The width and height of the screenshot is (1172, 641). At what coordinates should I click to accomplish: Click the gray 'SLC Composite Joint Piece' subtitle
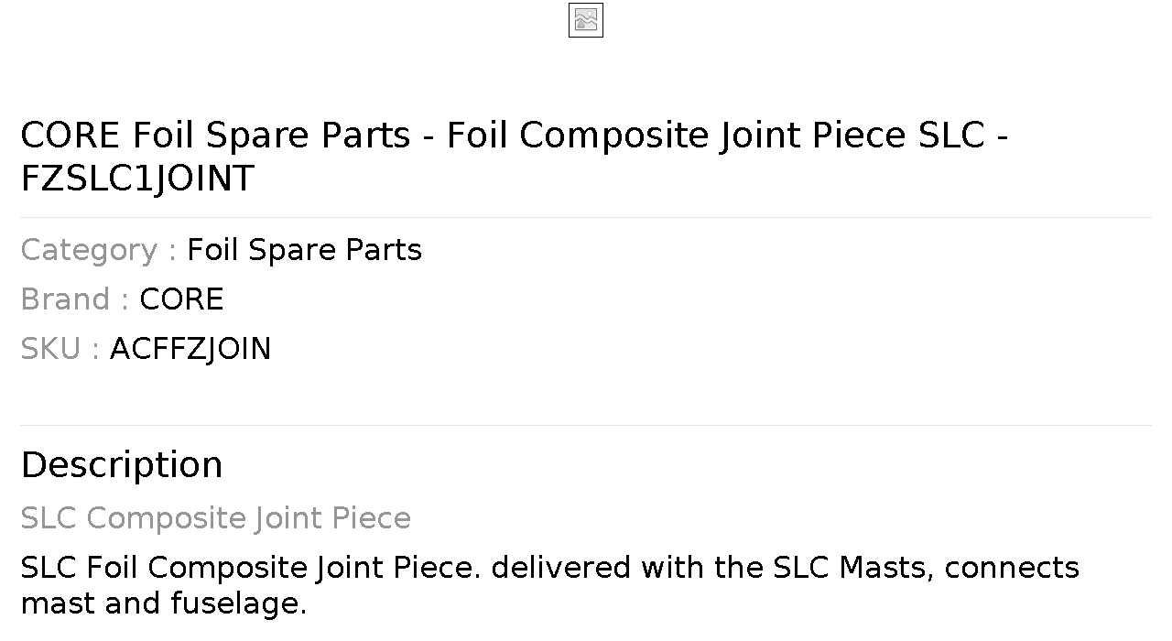(216, 518)
